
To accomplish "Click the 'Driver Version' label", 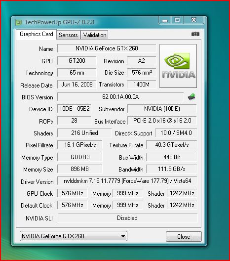I will tap(37, 182).
